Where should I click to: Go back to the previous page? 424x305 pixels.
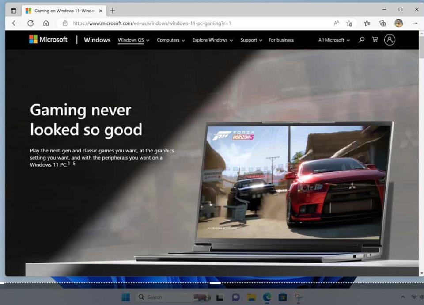[15, 23]
